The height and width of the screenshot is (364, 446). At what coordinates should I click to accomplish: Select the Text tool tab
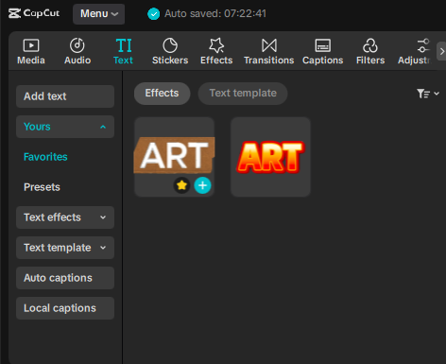123,51
